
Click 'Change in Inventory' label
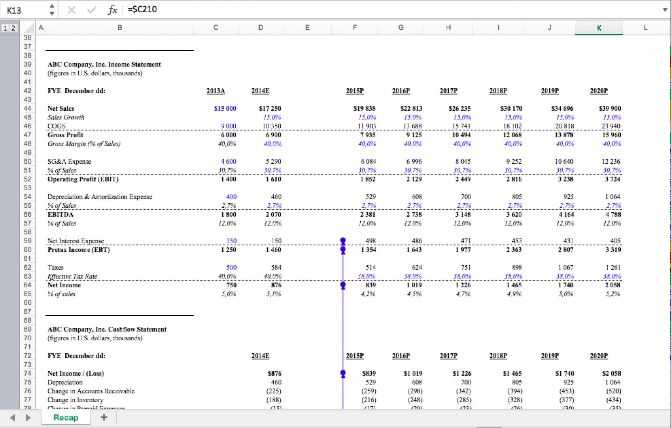[x=75, y=400]
